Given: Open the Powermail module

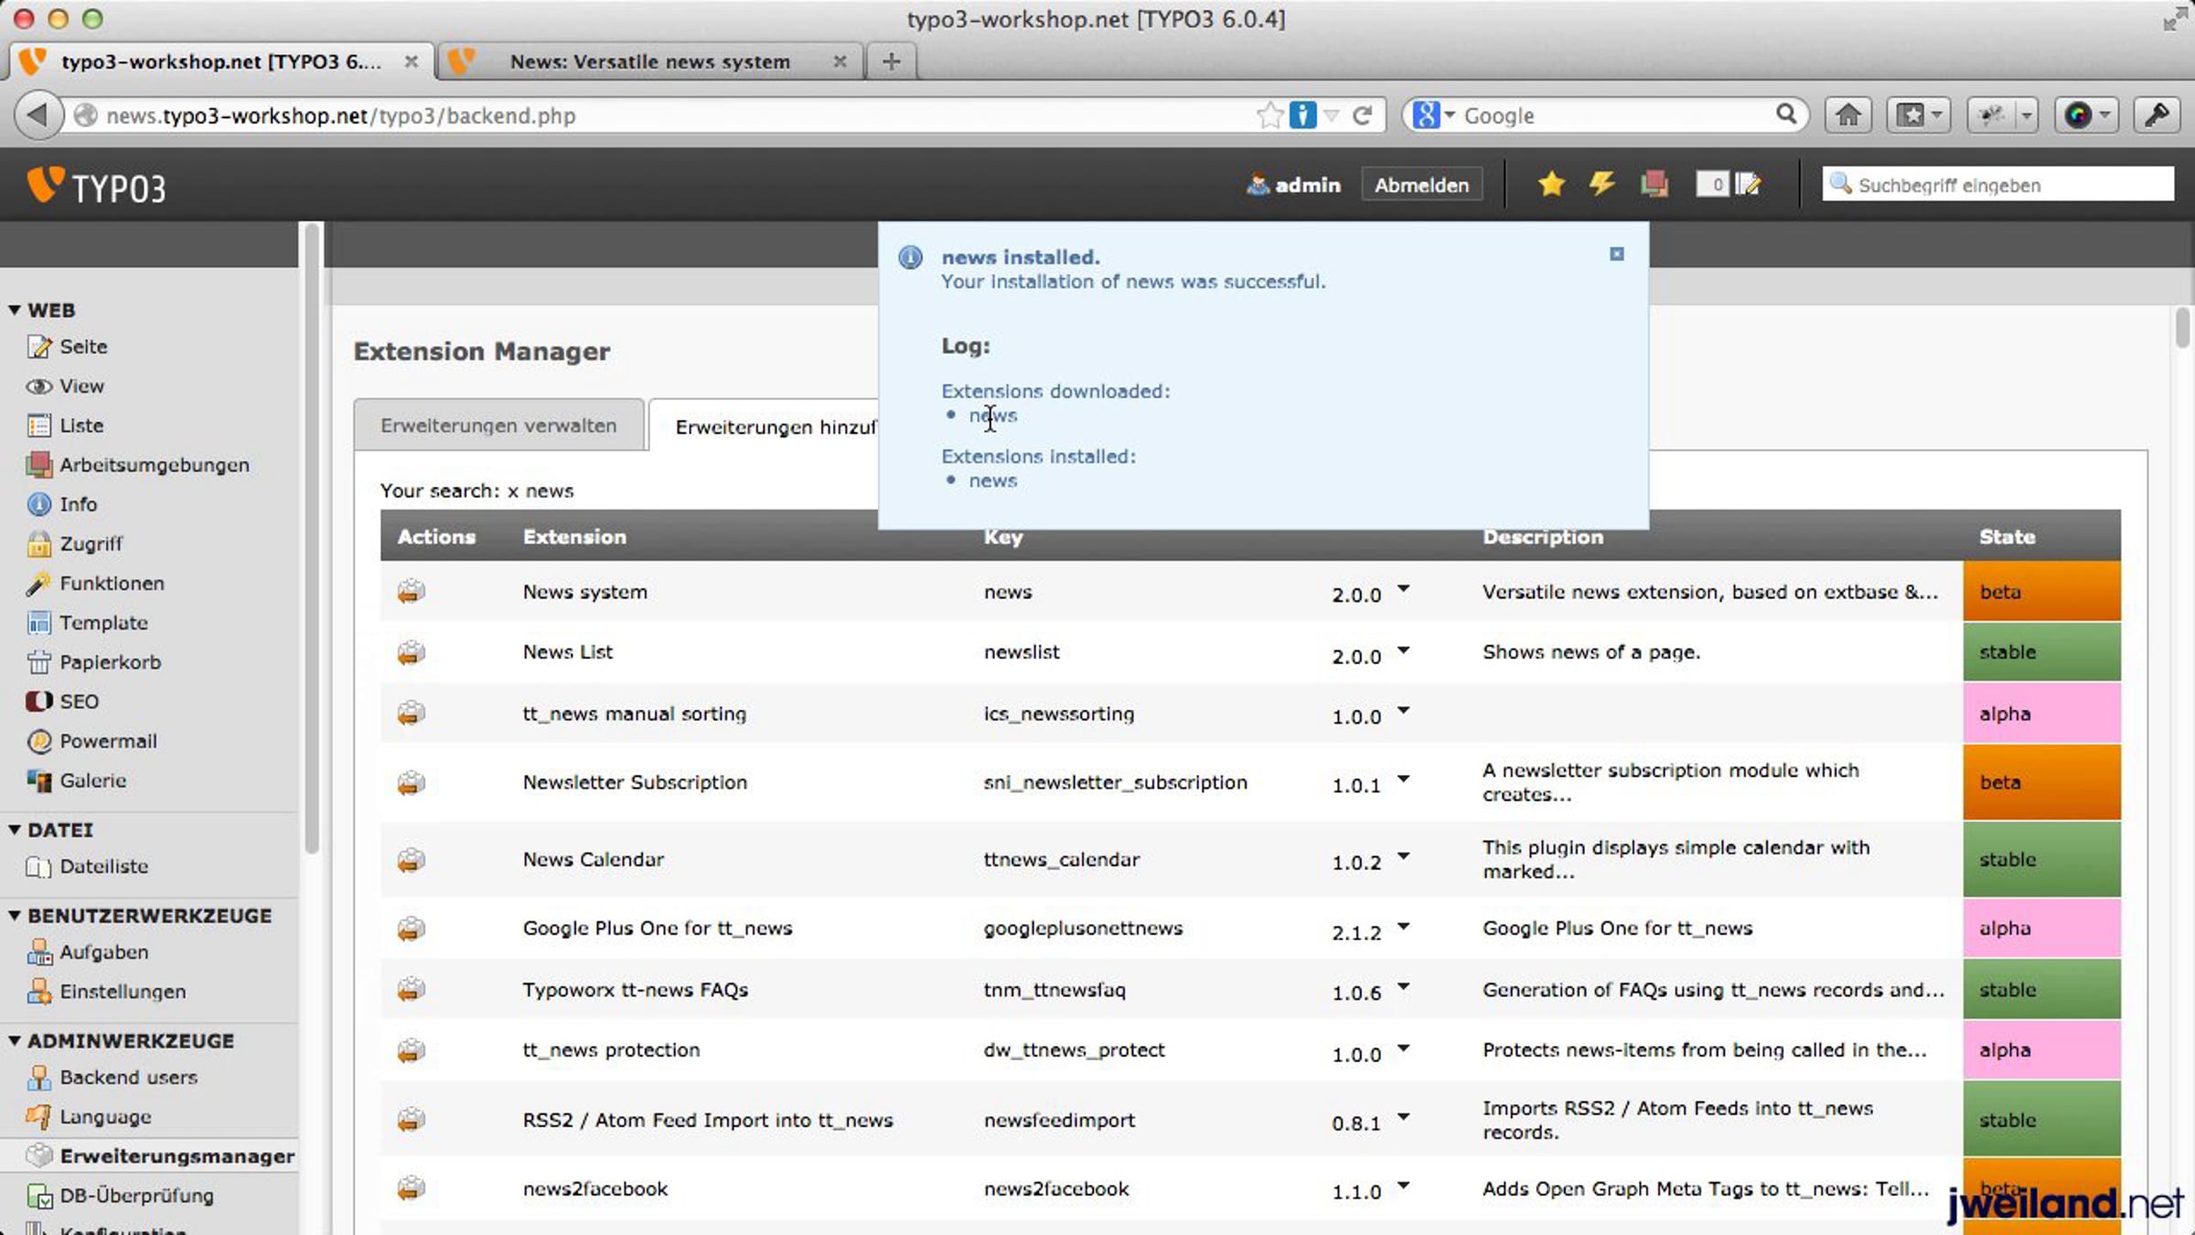Looking at the screenshot, I should [108, 741].
